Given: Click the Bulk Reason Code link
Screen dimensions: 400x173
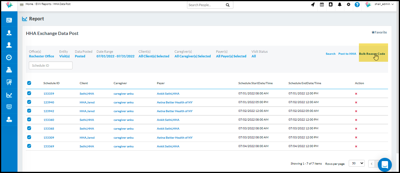Looking at the screenshot, I should tap(372, 54).
